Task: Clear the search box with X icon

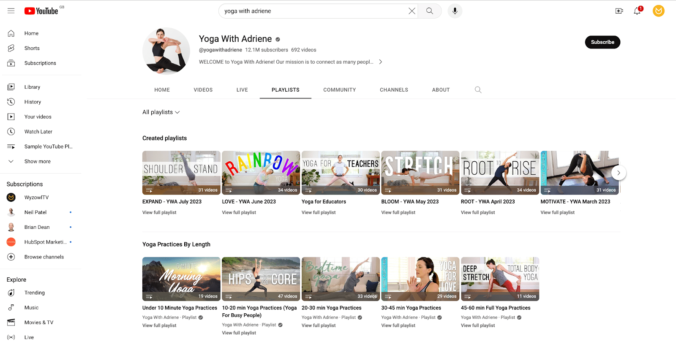Action: [x=412, y=11]
